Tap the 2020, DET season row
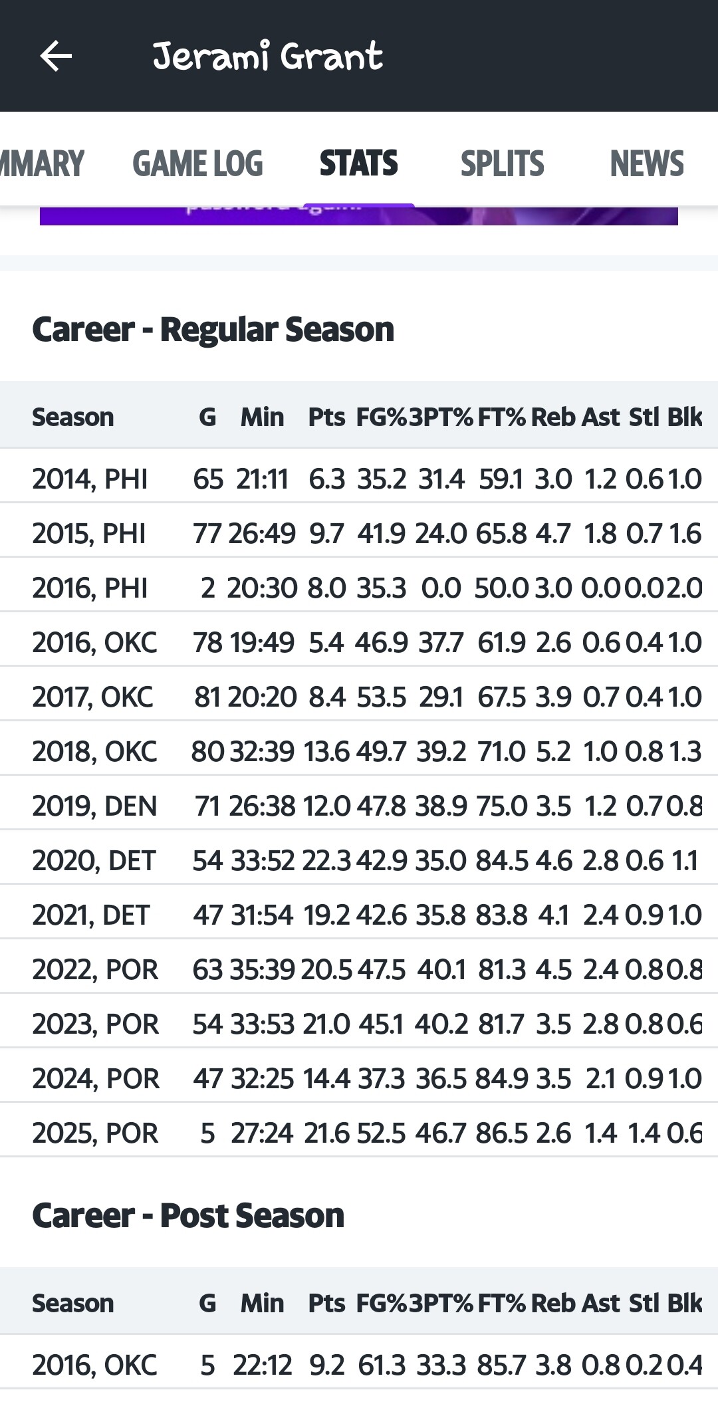This screenshot has width=718, height=1406. click(359, 860)
